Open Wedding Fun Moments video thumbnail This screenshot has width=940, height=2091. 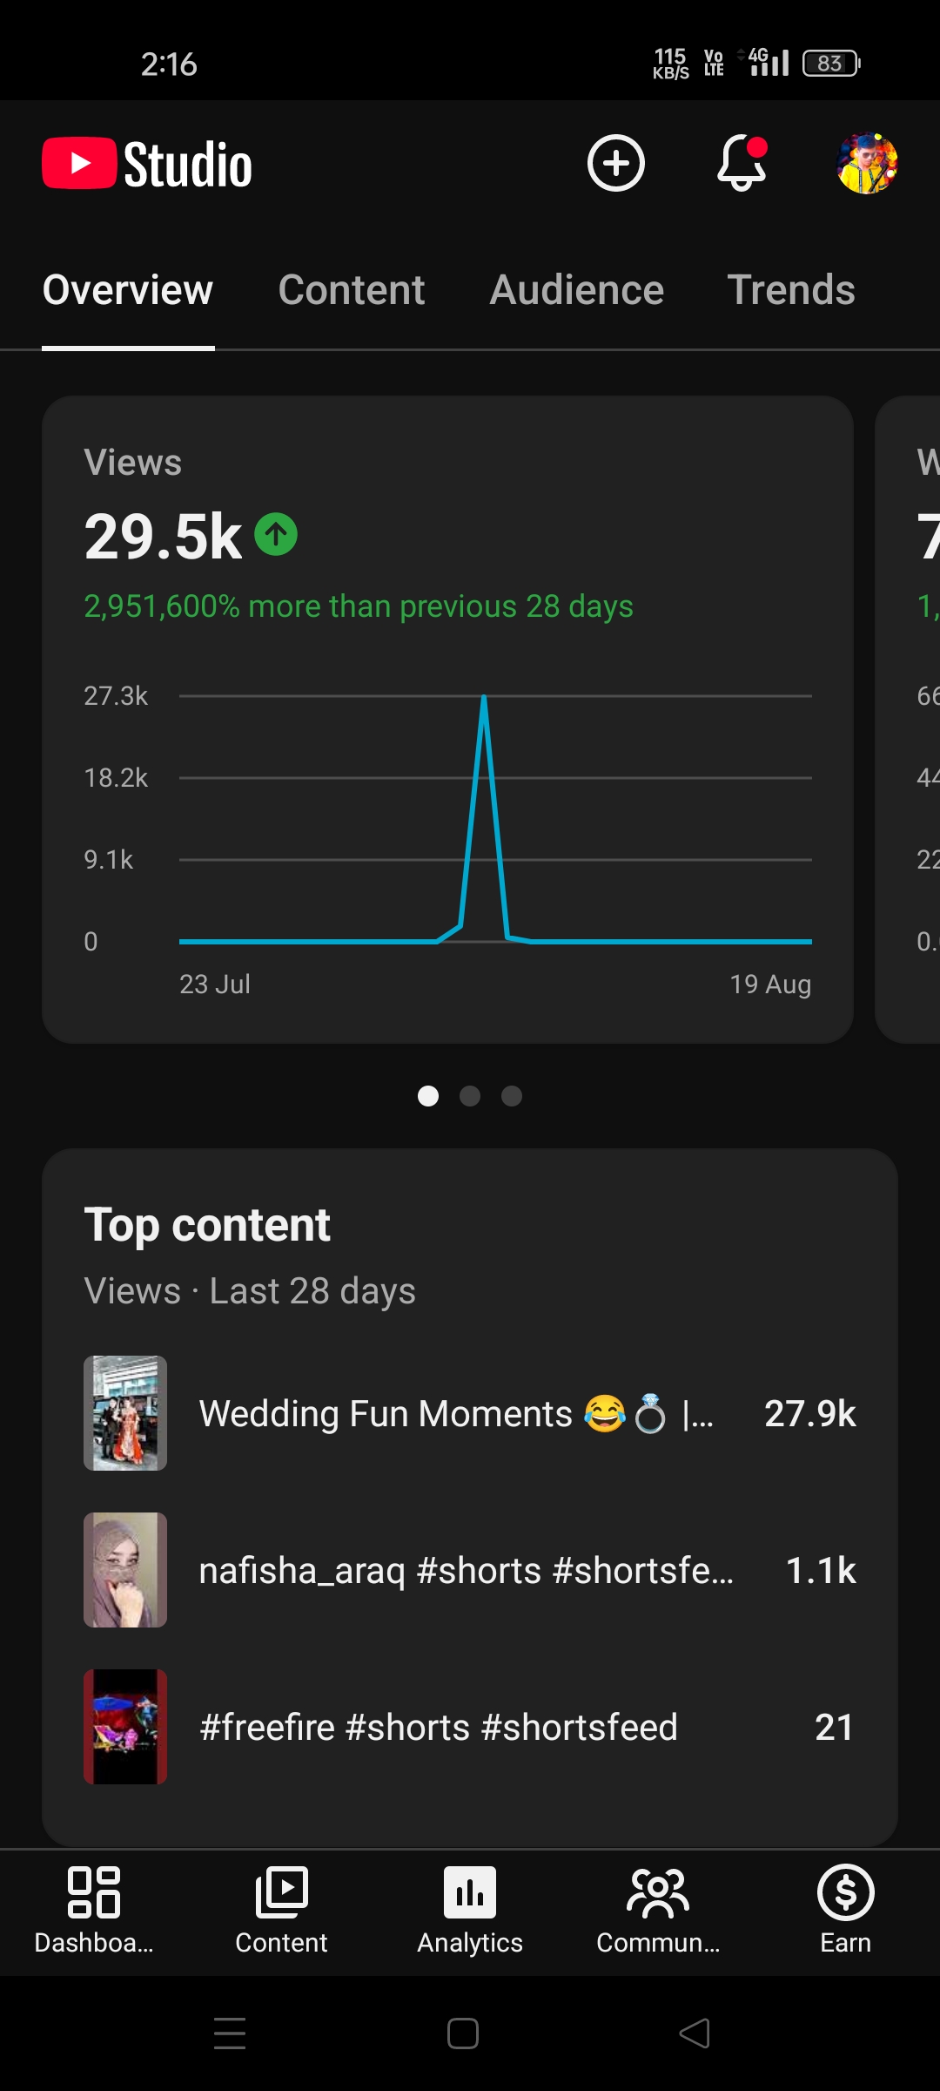pyautogui.click(x=125, y=1413)
